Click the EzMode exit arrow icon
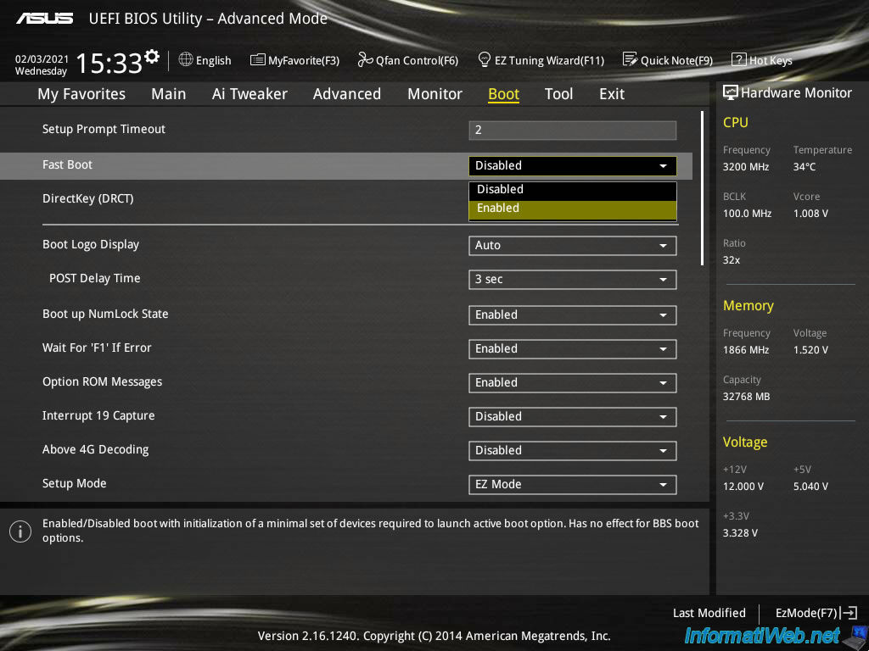 tap(849, 613)
